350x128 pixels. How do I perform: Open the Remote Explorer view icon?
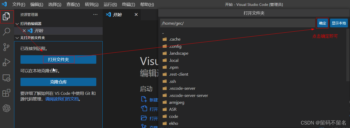(6, 78)
